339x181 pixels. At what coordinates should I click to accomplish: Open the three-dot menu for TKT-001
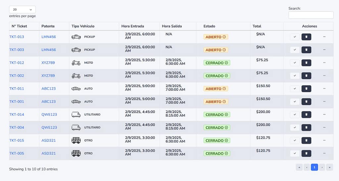pos(324,101)
